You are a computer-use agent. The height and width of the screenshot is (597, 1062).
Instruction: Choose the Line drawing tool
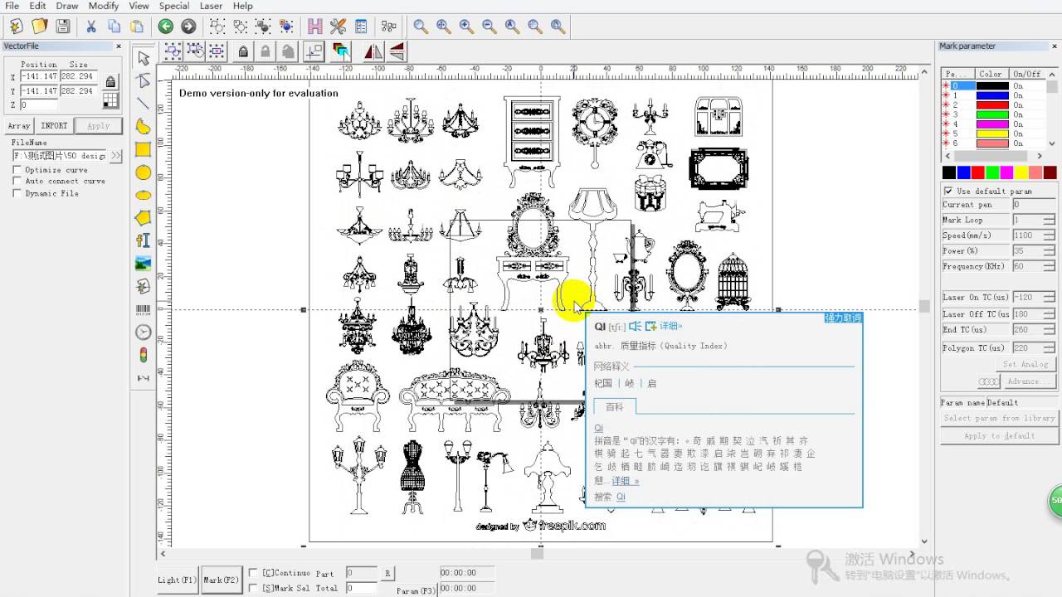pos(144,104)
